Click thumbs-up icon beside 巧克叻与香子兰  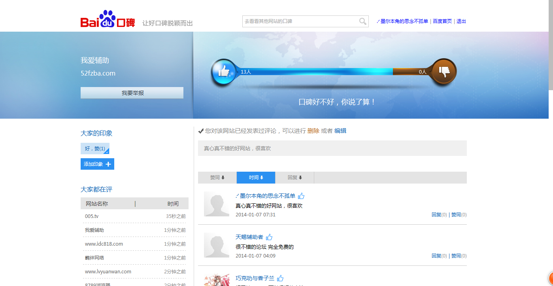click(x=280, y=278)
